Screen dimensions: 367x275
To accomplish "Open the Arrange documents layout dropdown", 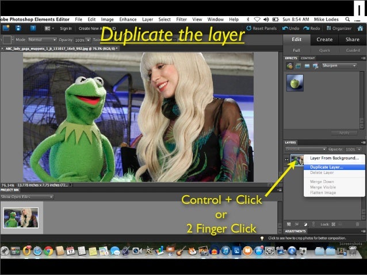I will [49, 29].
